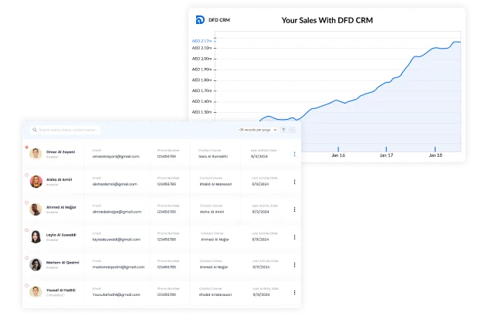Viewport: 488px width, 316px height.
Task: Click email ahmedalnajjar@gmail.com
Action: point(117,212)
